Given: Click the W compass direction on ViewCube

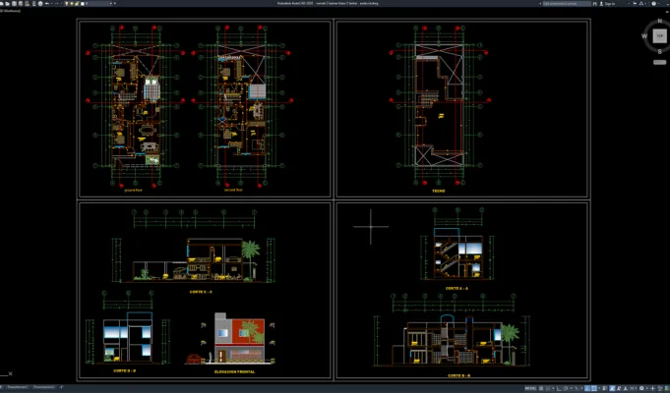Looking at the screenshot, I should click(x=644, y=36).
